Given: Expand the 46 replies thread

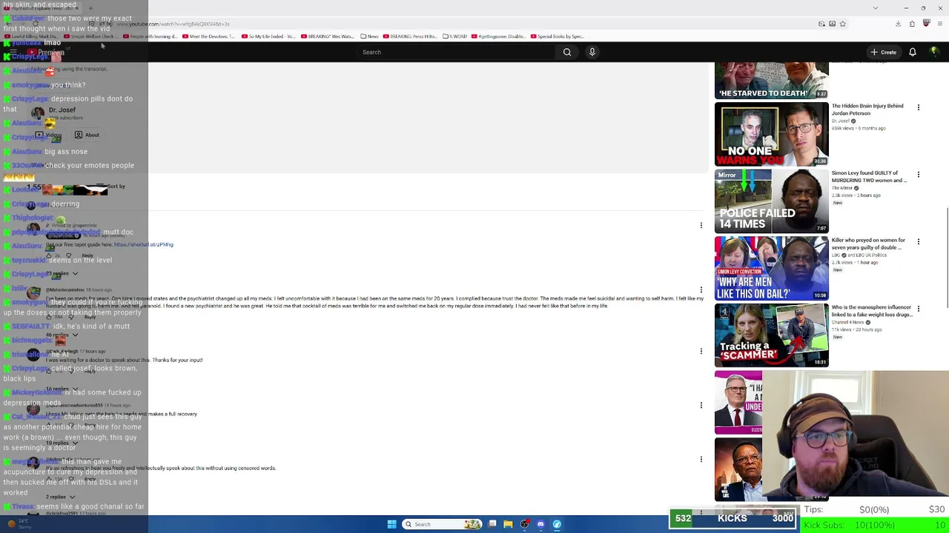Looking at the screenshot, I should click(x=62, y=335).
